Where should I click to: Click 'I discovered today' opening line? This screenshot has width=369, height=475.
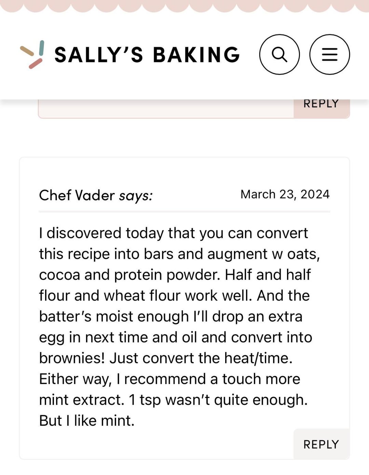coord(101,233)
